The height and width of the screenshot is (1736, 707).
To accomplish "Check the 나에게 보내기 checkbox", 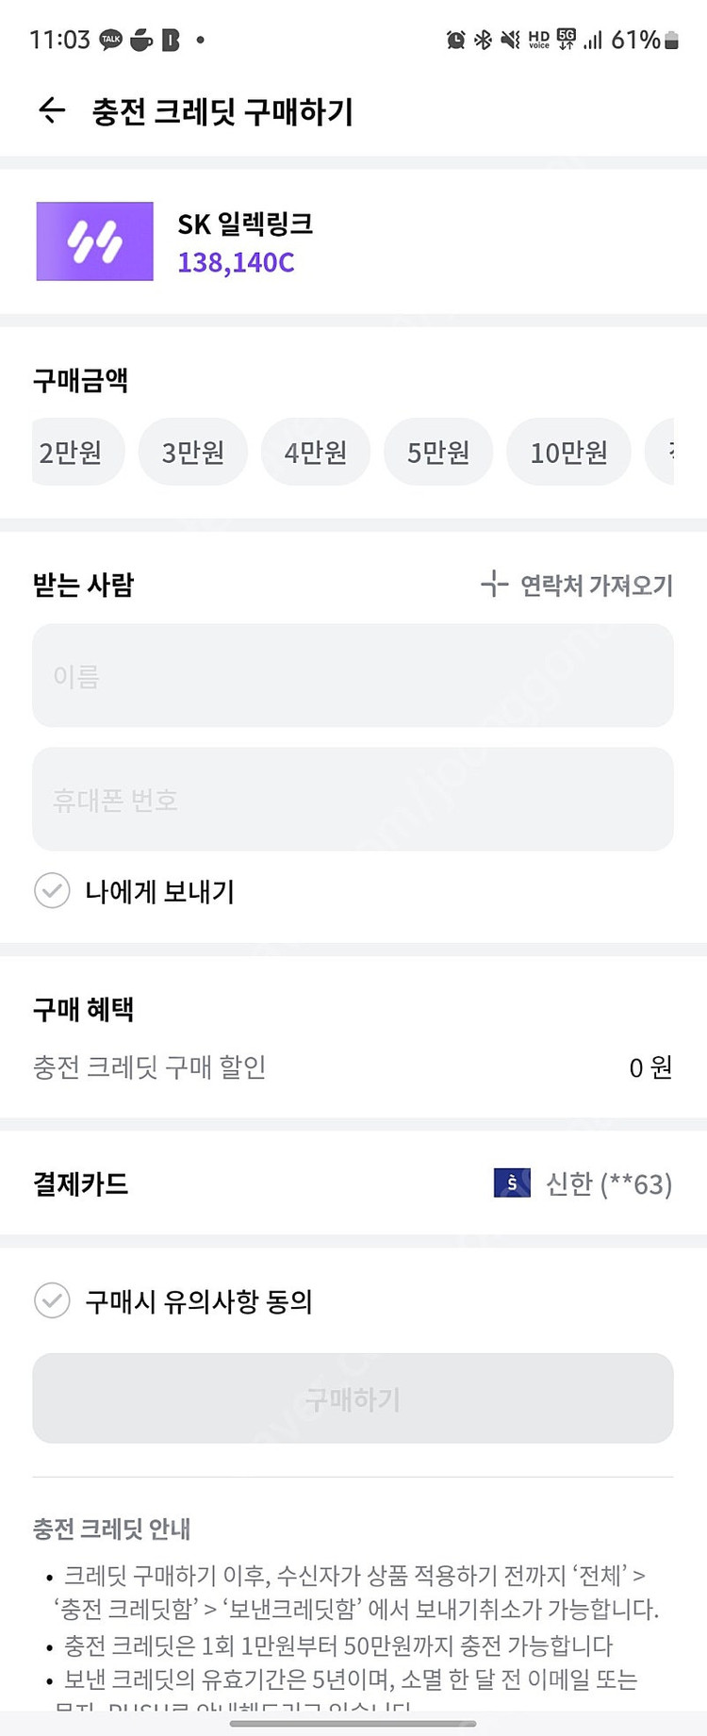I will [52, 890].
